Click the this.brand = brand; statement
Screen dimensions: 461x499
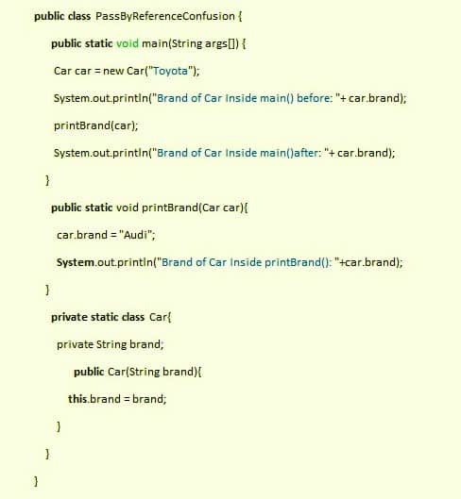click(x=117, y=399)
